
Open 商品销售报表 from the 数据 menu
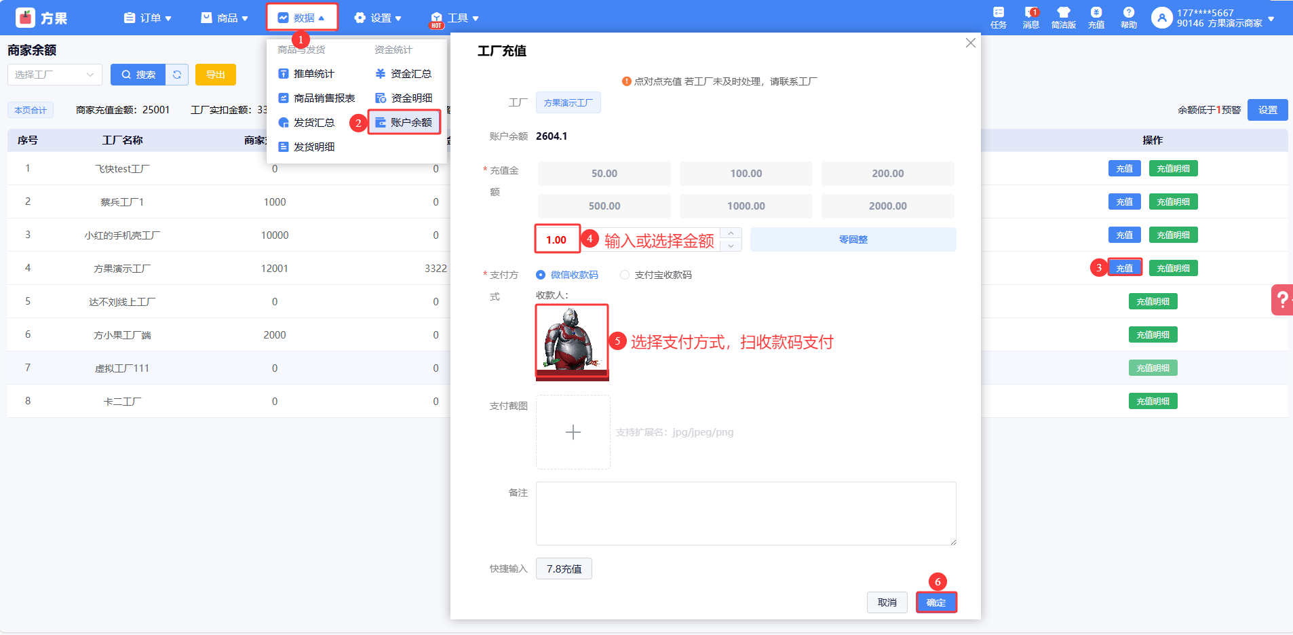(317, 98)
